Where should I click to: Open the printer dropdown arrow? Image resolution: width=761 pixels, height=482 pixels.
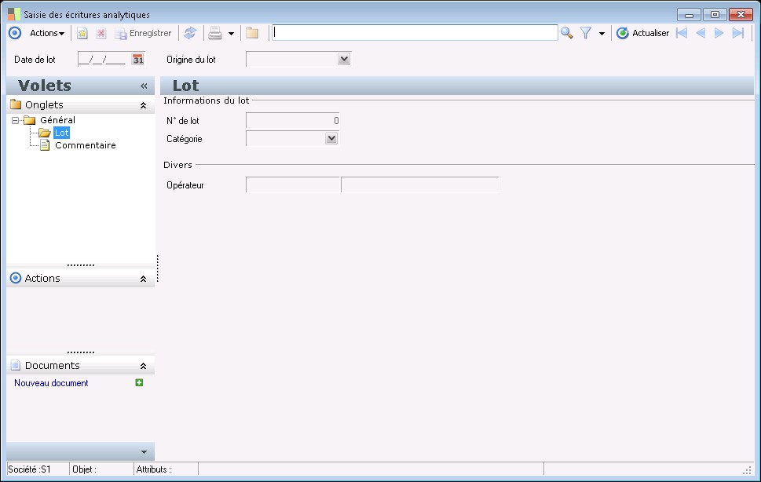pyautogui.click(x=231, y=34)
